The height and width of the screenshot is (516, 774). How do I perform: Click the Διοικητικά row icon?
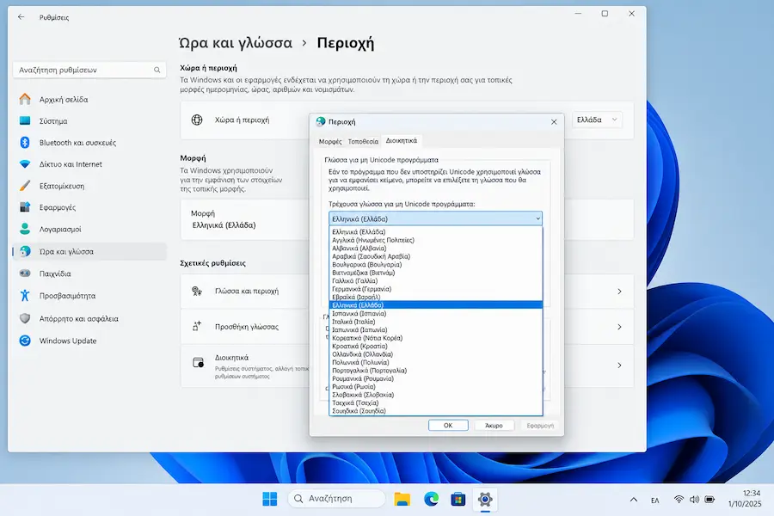pos(198,363)
